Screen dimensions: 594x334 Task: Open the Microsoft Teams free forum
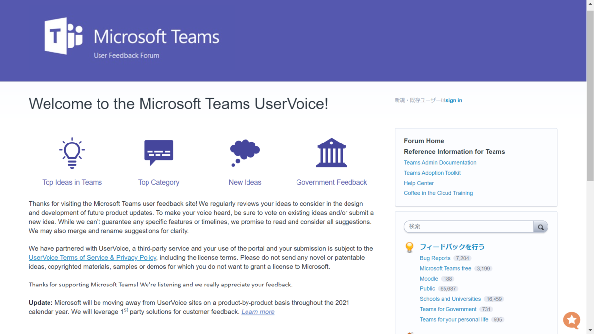click(445, 268)
